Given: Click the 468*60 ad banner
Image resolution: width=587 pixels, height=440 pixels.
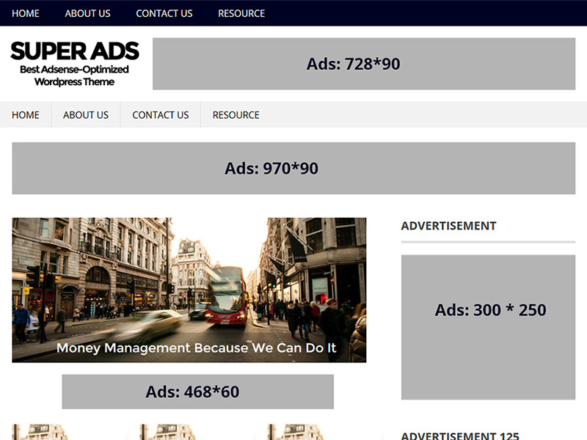Looking at the screenshot, I should (195, 392).
